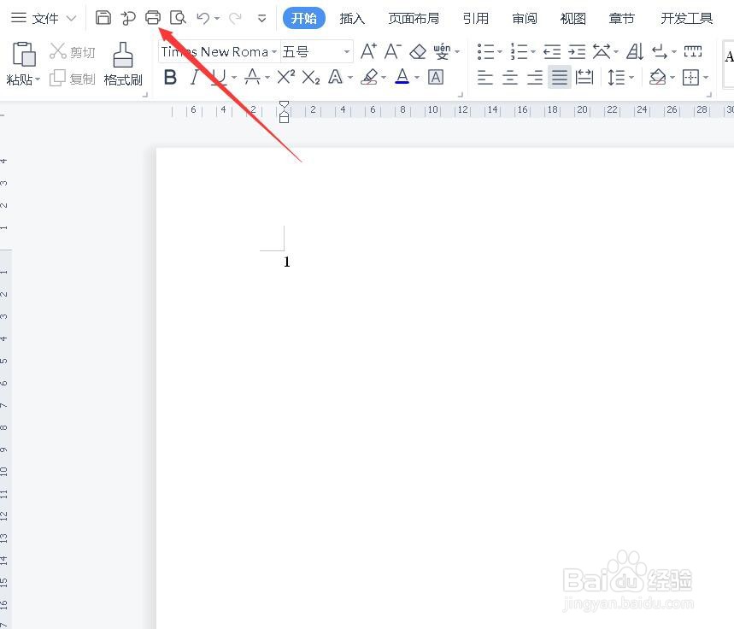Apply the text highlight color
The height and width of the screenshot is (629, 734).
coord(369,77)
